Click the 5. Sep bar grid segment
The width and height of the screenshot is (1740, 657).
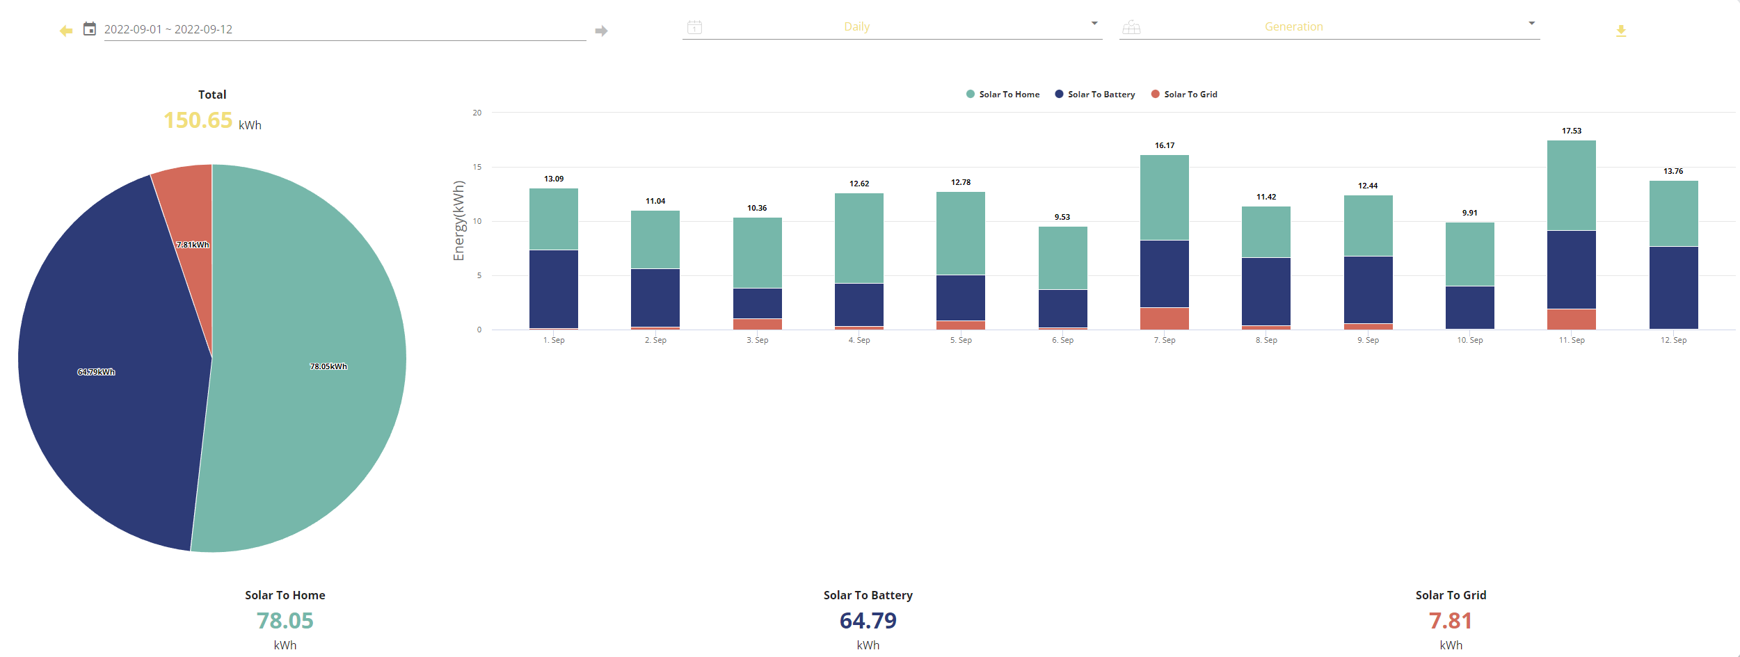pyautogui.click(x=961, y=325)
